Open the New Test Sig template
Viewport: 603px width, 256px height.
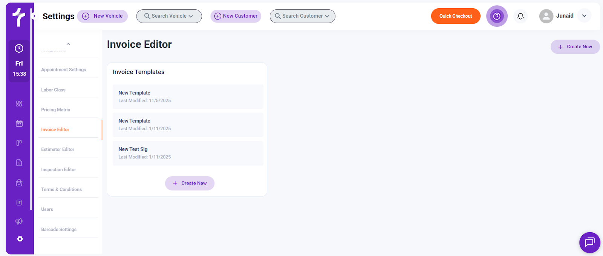(188, 153)
